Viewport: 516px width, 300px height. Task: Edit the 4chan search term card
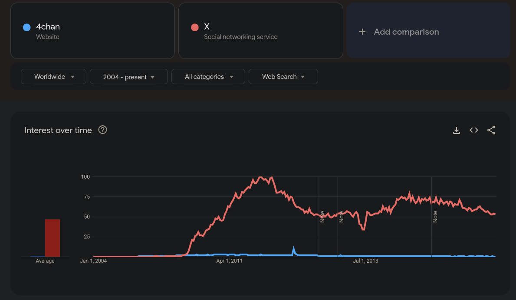point(92,31)
